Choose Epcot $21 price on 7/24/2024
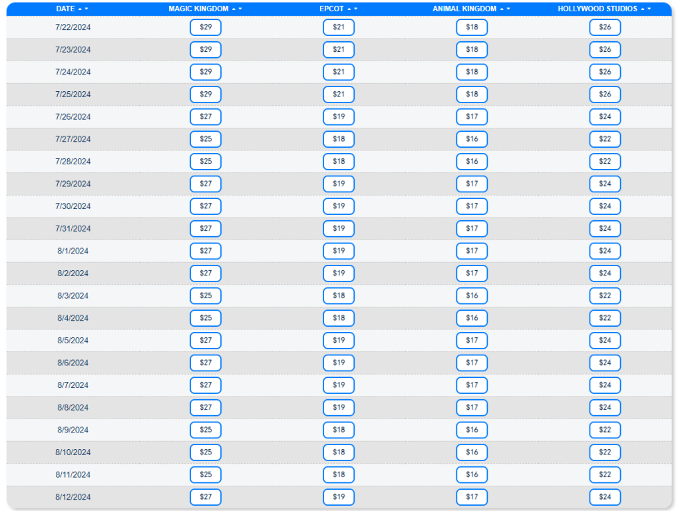Viewport: 680px width, 511px height. point(339,72)
